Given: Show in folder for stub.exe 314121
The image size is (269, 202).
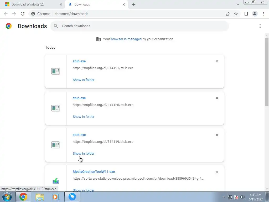Looking at the screenshot, I should [x=84, y=80].
